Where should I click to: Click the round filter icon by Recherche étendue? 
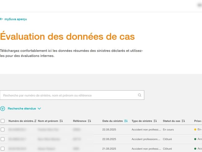[x=2, y=109]
